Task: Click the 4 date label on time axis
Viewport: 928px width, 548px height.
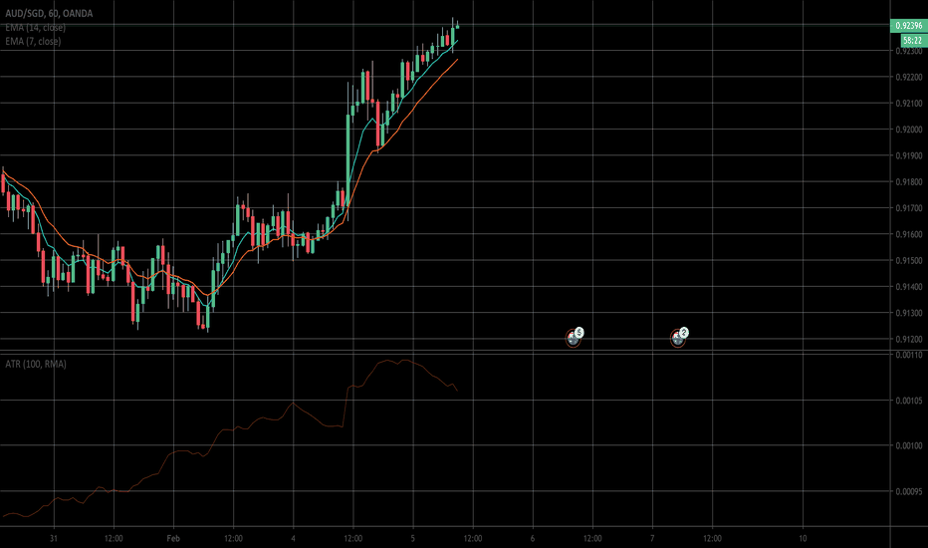Action: coord(293,538)
